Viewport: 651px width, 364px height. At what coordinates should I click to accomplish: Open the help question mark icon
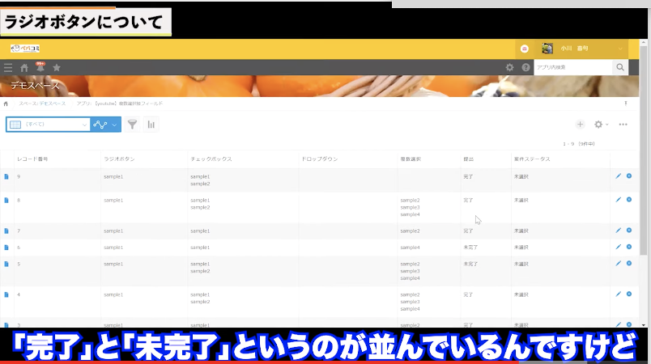[x=525, y=68]
